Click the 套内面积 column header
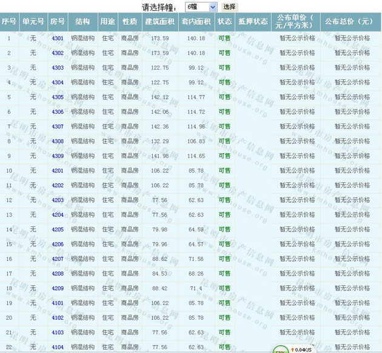 (196, 22)
